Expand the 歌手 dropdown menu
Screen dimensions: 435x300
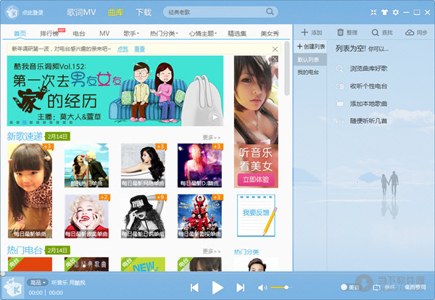131,33
